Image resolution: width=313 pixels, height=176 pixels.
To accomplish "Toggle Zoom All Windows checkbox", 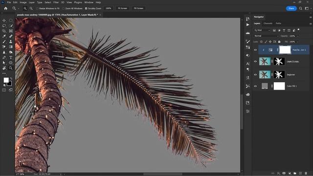I will 64,8.
